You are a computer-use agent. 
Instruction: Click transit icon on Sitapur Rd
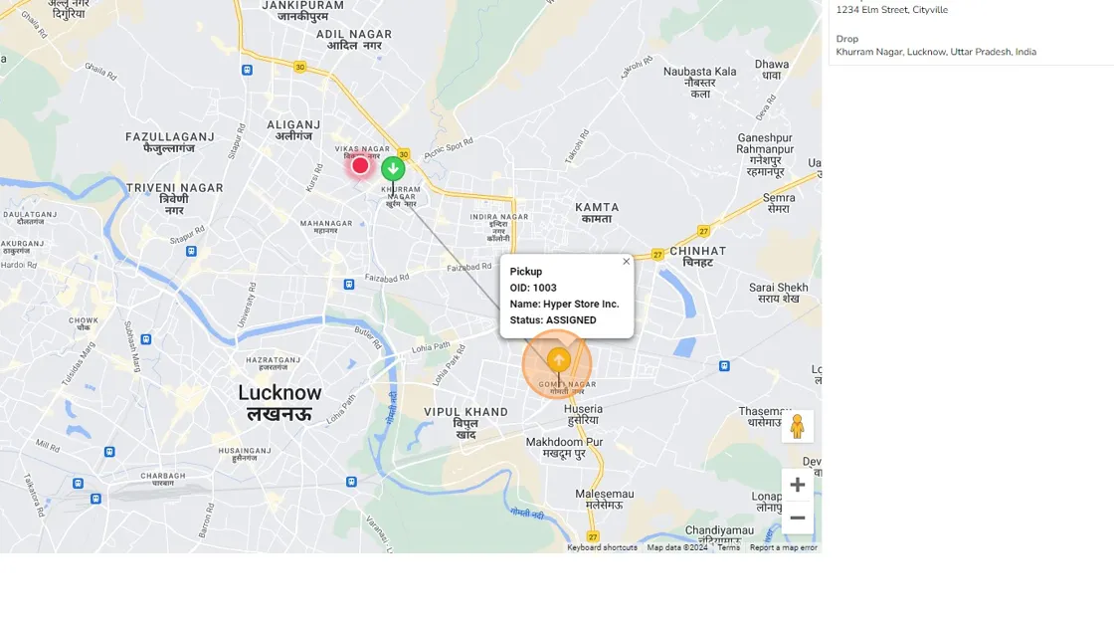[191, 251]
